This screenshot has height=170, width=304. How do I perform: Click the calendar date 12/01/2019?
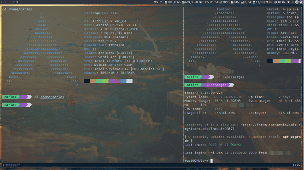click(262, 2)
